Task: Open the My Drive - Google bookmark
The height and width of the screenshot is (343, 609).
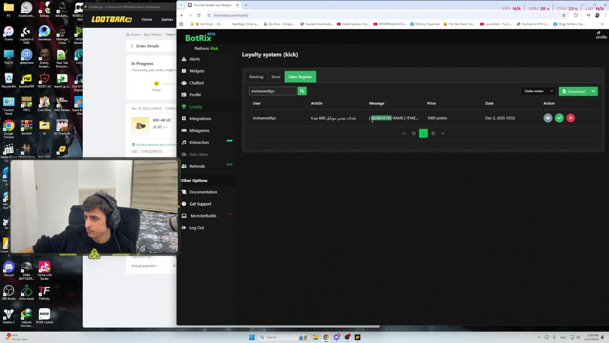Action: [279, 24]
